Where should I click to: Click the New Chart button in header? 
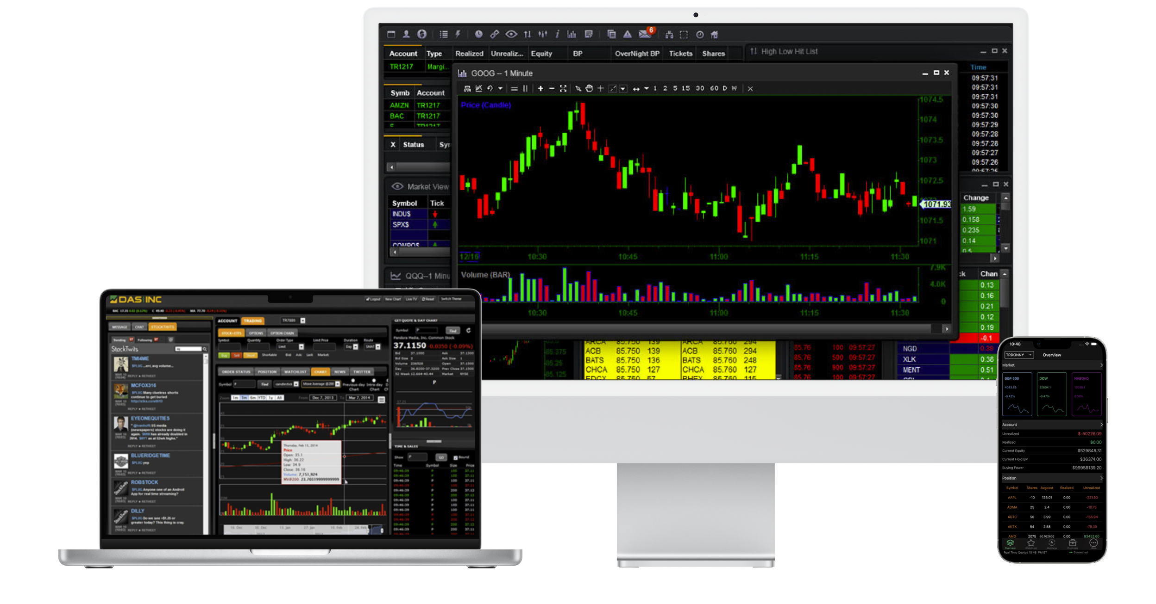(x=393, y=299)
